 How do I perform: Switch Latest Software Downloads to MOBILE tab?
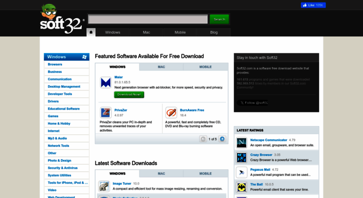pos(206,173)
